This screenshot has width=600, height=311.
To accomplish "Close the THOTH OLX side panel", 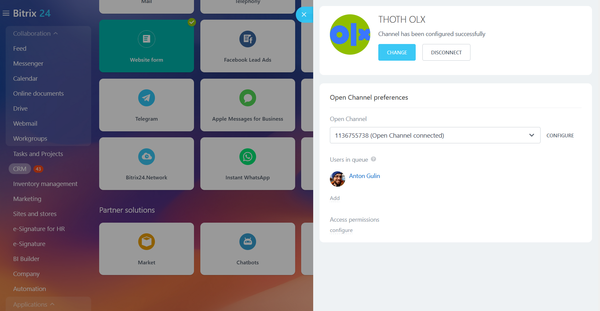I will pos(304,15).
